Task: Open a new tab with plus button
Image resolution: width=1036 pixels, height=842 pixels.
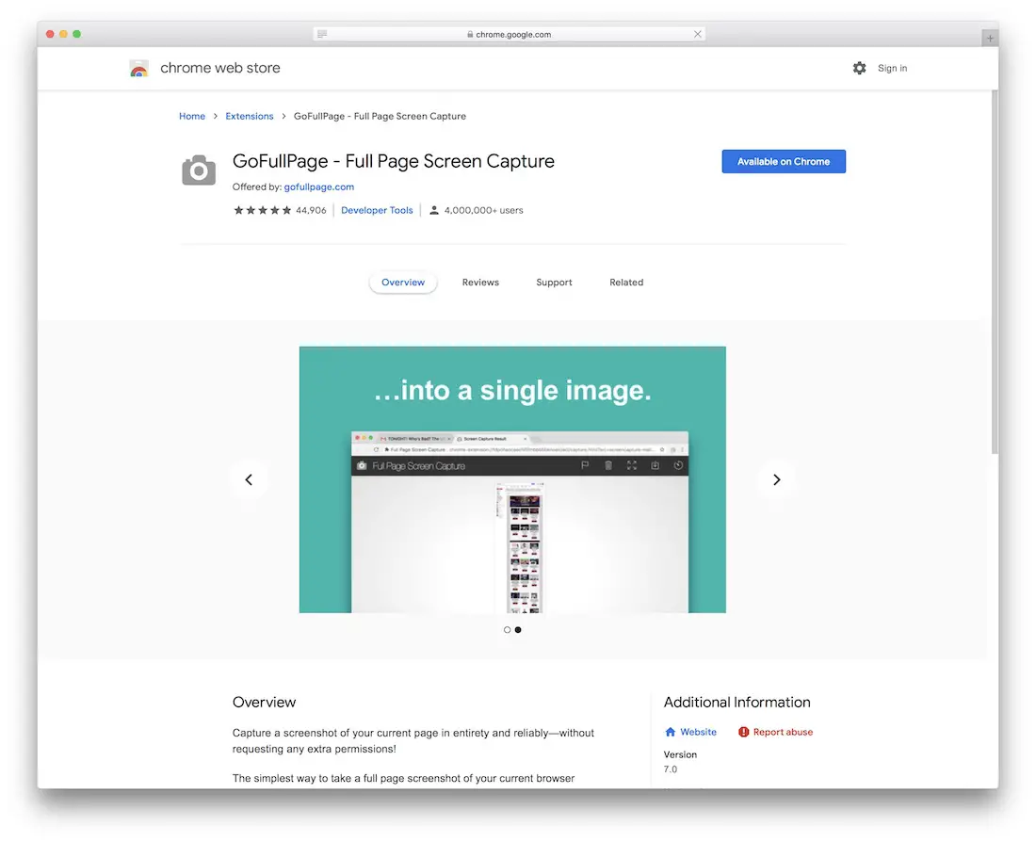Action: (989, 38)
